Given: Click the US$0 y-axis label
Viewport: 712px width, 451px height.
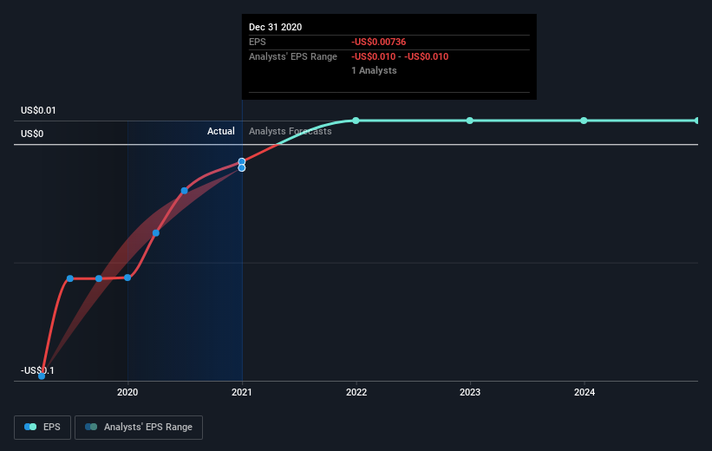Looking at the screenshot, I should pos(32,134).
